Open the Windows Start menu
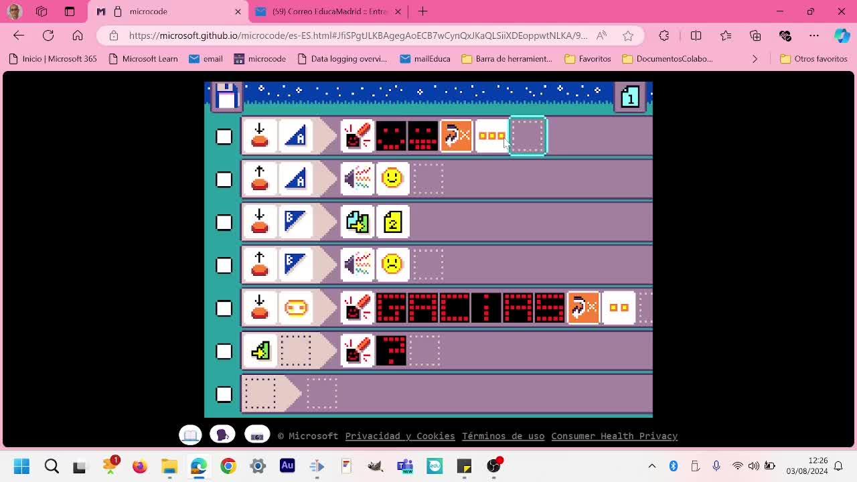The height and width of the screenshot is (482, 857). click(x=21, y=466)
